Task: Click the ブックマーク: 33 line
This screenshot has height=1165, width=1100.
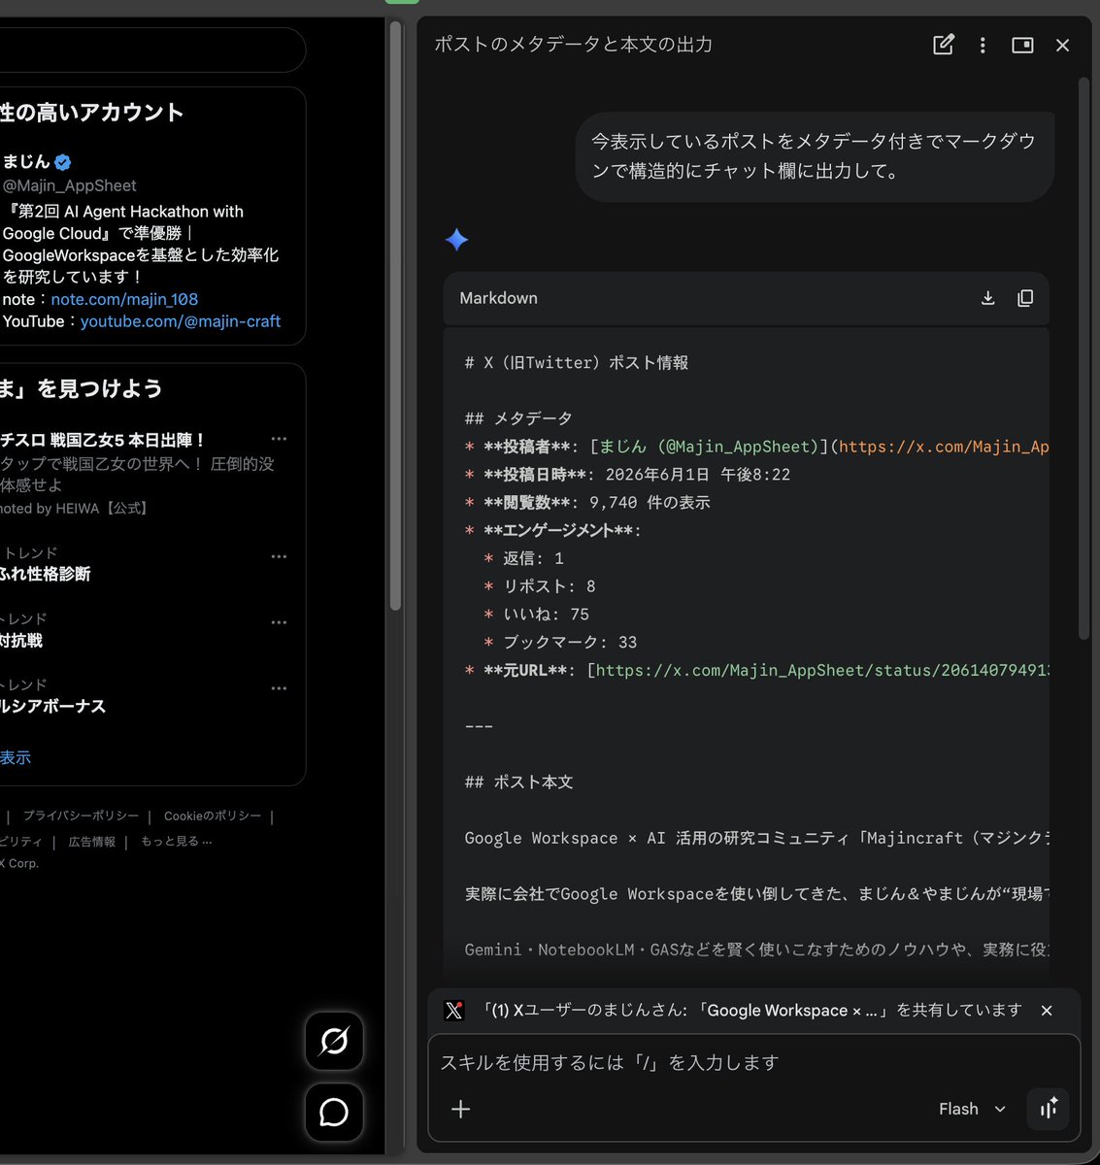Action: [560, 643]
